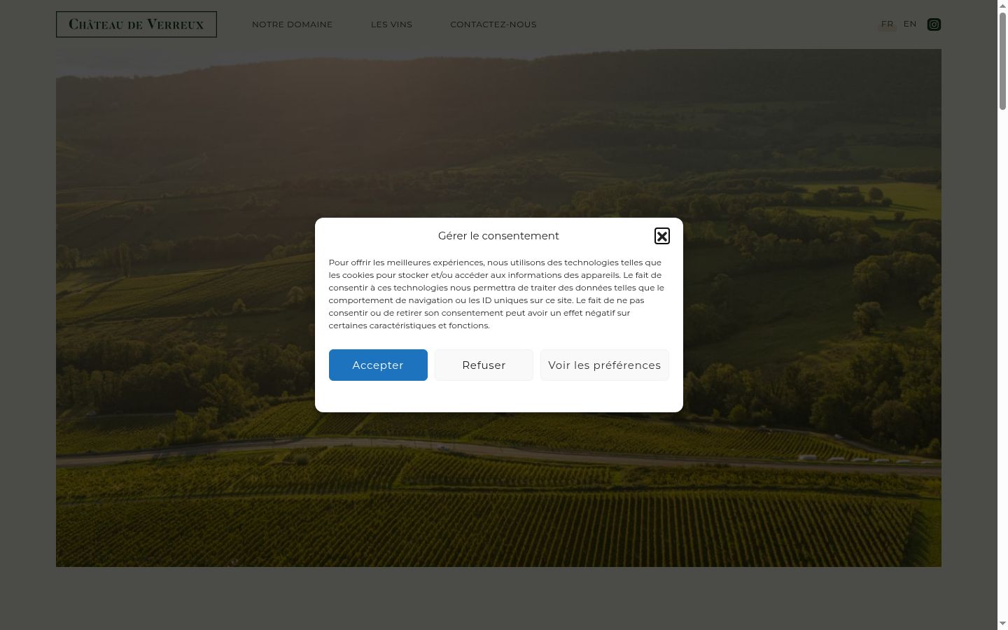Switch language to EN
The width and height of the screenshot is (1008, 630).
click(x=910, y=24)
